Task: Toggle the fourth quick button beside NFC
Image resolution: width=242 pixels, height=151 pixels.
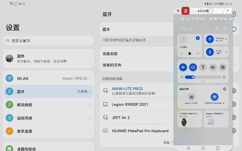Action: coord(213,67)
